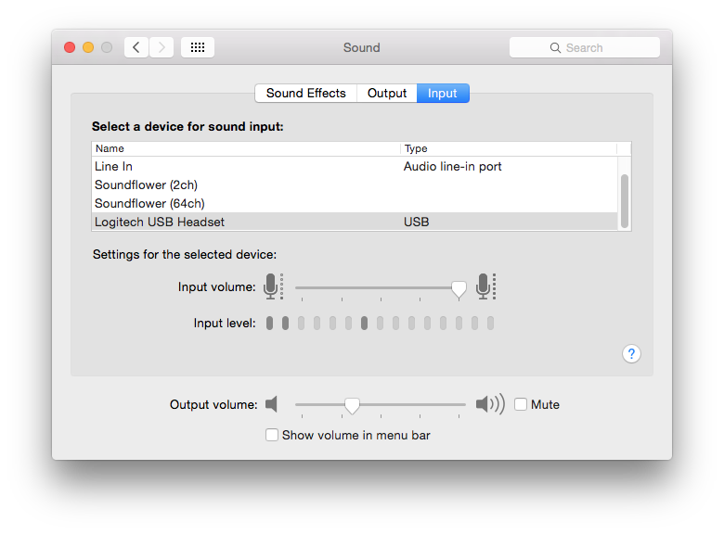Select the Input tab
This screenshot has height=534, width=724.
click(443, 93)
